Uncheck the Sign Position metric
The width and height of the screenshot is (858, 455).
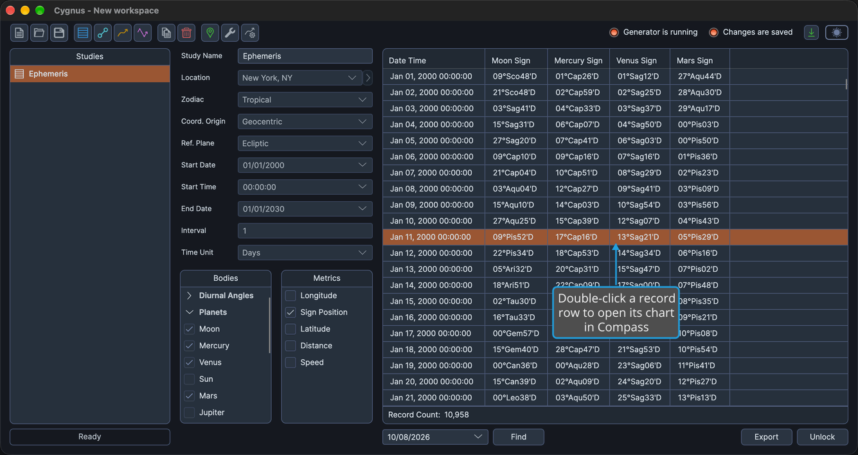coord(290,312)
